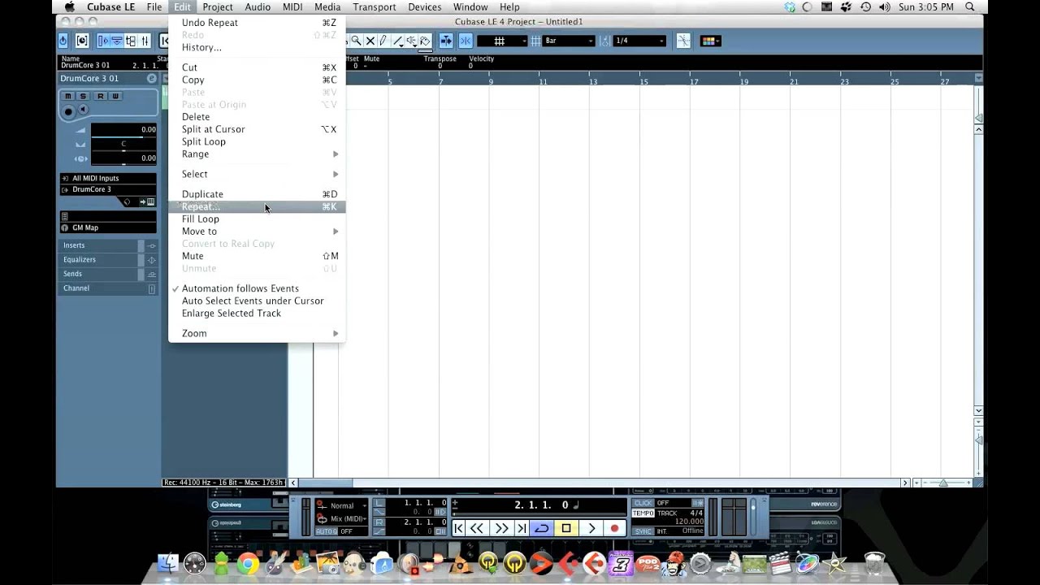Toggle the SYNC button in transport
Image resolution: width=1040 pixels, height=585 pixels.
[x=642, y=531]
